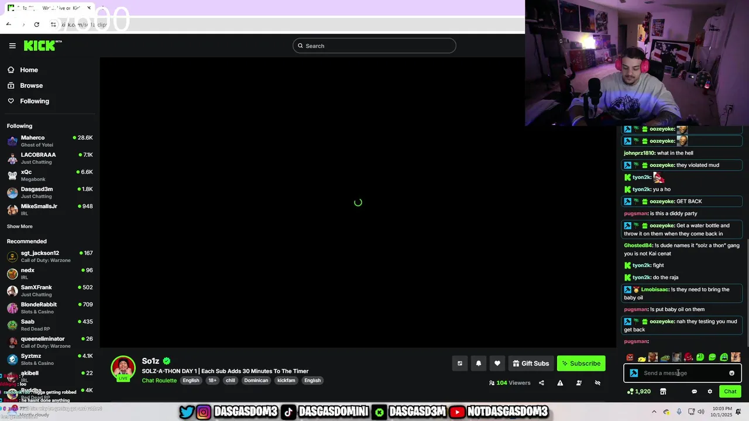Open xQc's channel
Screen dimensions: 749x421
point(50,175)
